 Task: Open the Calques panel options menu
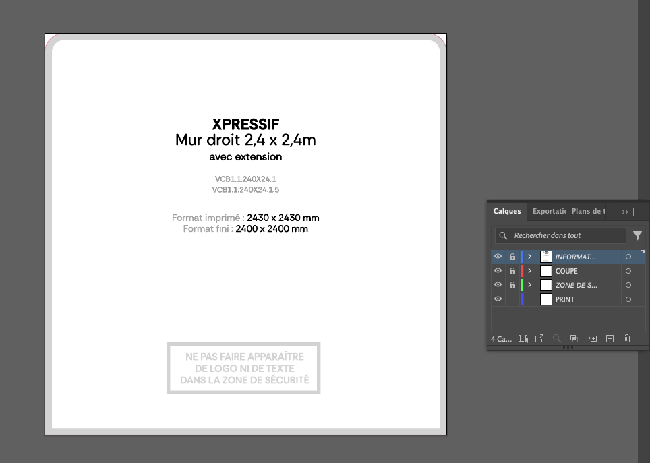click(642, 212)
